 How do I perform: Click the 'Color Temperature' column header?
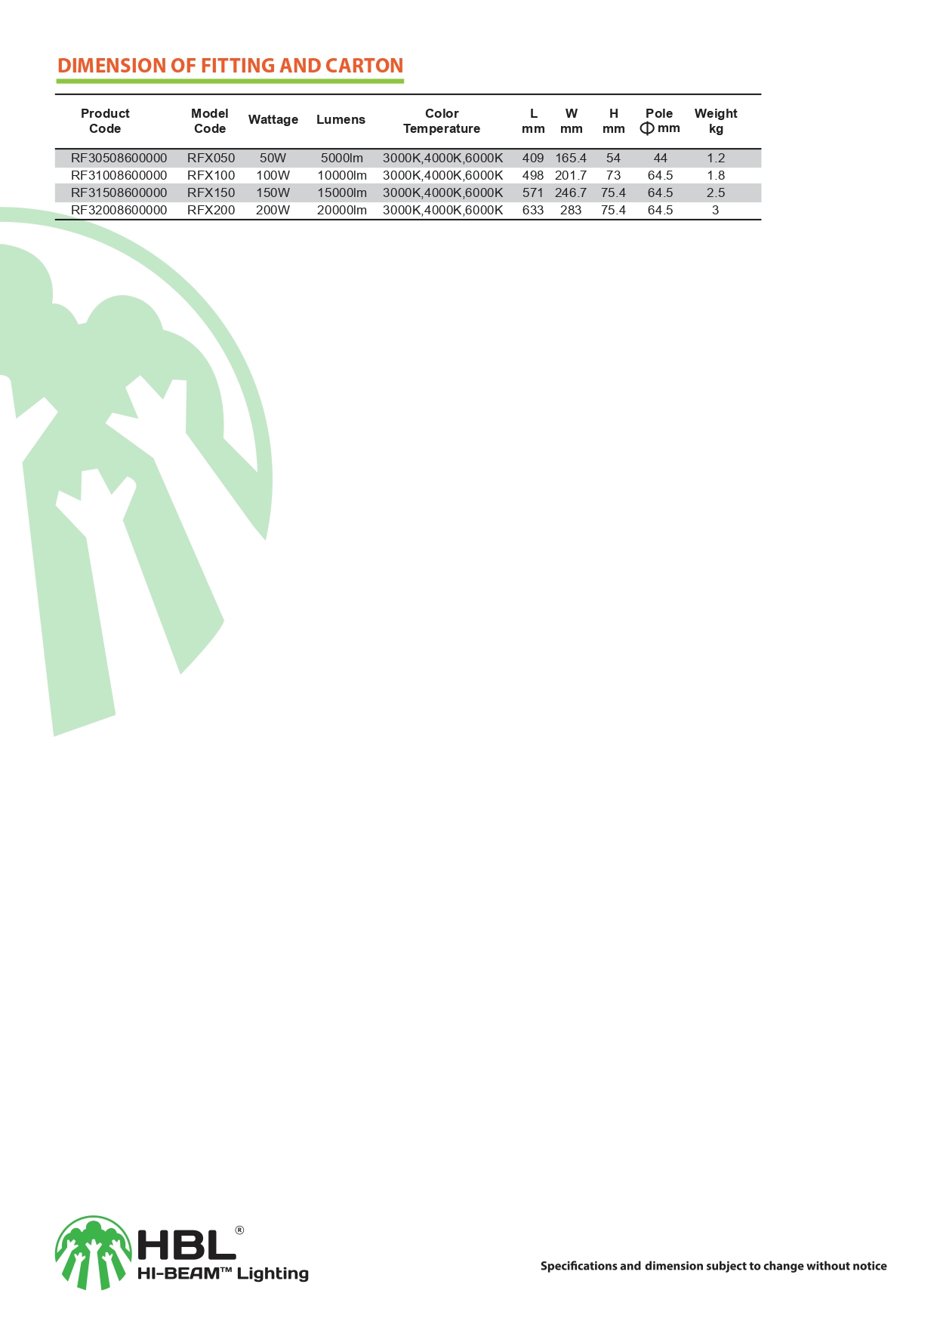click(x=442, y=121)
